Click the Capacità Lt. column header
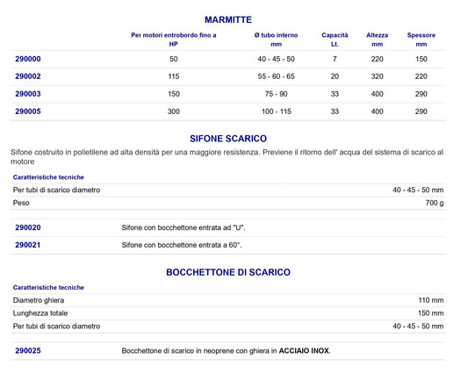 click(335, 40)
